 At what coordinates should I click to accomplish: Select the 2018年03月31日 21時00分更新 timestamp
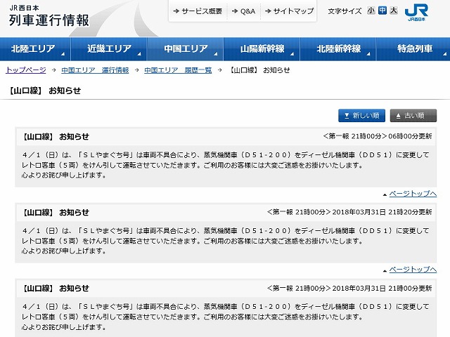[382, 289]
